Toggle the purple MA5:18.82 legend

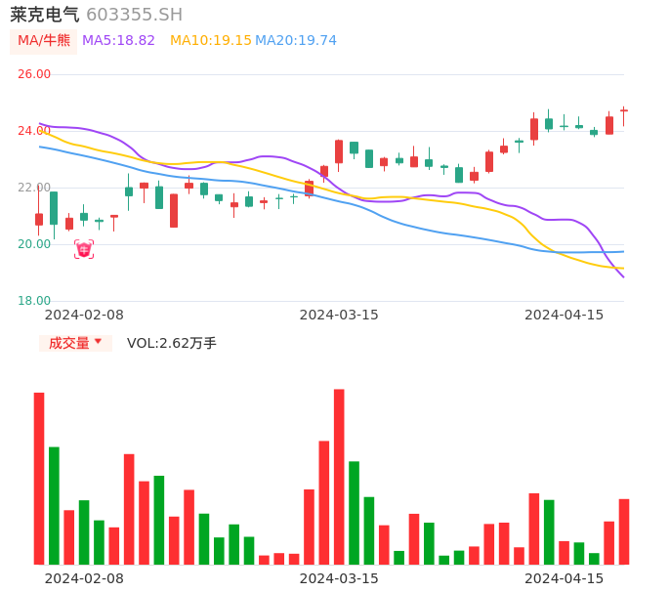(x=118, y=41)
